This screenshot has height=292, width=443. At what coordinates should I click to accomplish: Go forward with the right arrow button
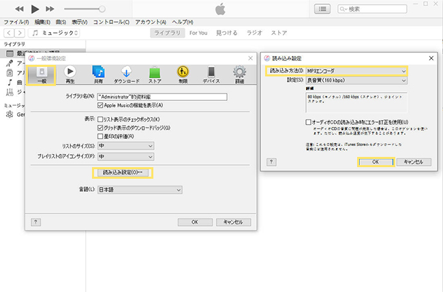[20, 33]
